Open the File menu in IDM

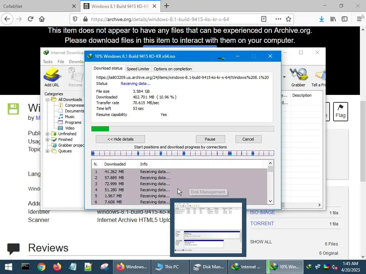[61, 61]
